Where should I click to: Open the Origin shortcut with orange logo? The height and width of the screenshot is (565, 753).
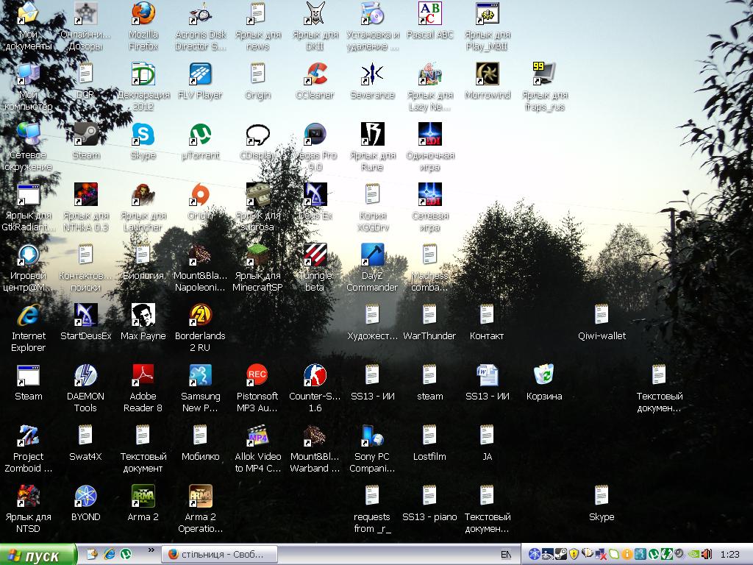click(x=200, y=202)
